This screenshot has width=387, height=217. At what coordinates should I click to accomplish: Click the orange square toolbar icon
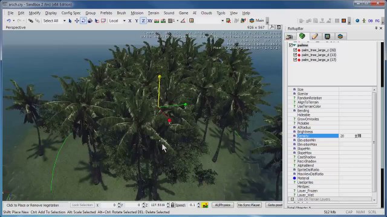click(x=343, y=21)
